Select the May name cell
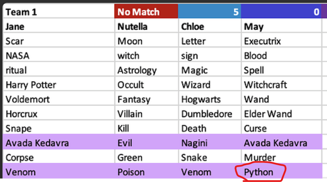 (x=281, y=26)
